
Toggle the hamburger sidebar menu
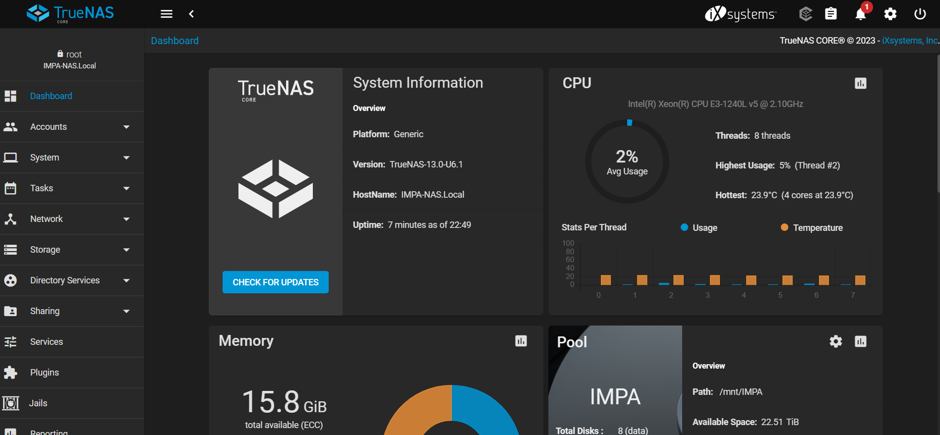tap(167, 14)
